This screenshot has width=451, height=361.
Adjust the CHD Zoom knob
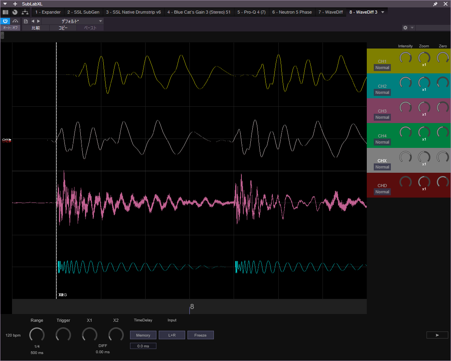pyautogui.click(x=424, y=182)
